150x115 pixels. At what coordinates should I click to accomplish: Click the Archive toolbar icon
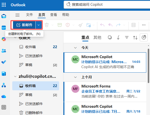point(60,25)
